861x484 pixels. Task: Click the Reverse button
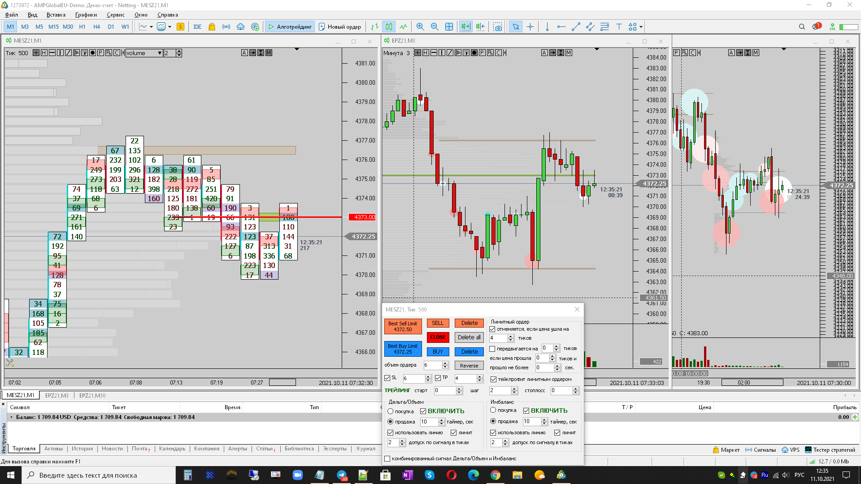click(x=469, y=366)
